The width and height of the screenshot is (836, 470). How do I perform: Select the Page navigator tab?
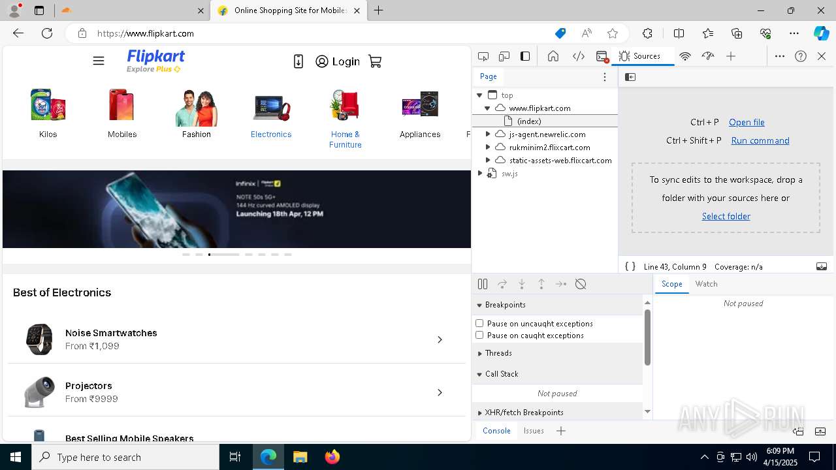tap(489, 76)
